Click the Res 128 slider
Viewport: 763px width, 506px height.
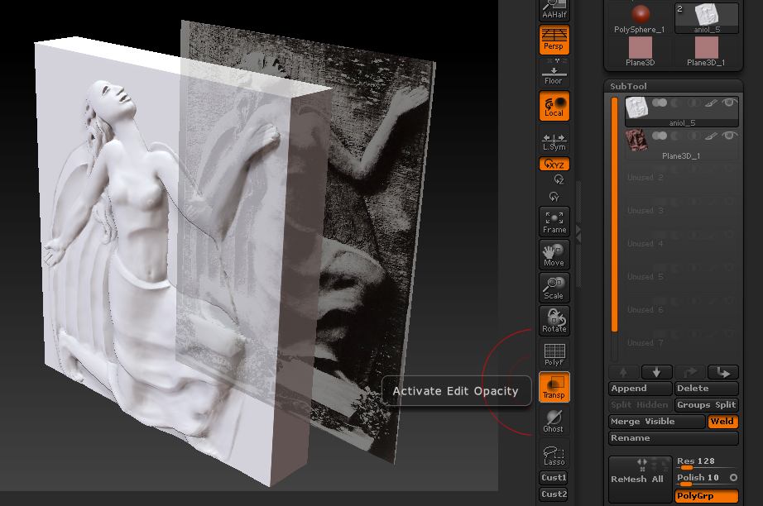tap(706, 463)
